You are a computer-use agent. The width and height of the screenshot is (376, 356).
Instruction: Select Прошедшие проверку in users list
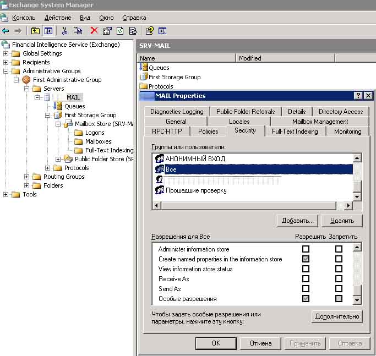[195, 190]
